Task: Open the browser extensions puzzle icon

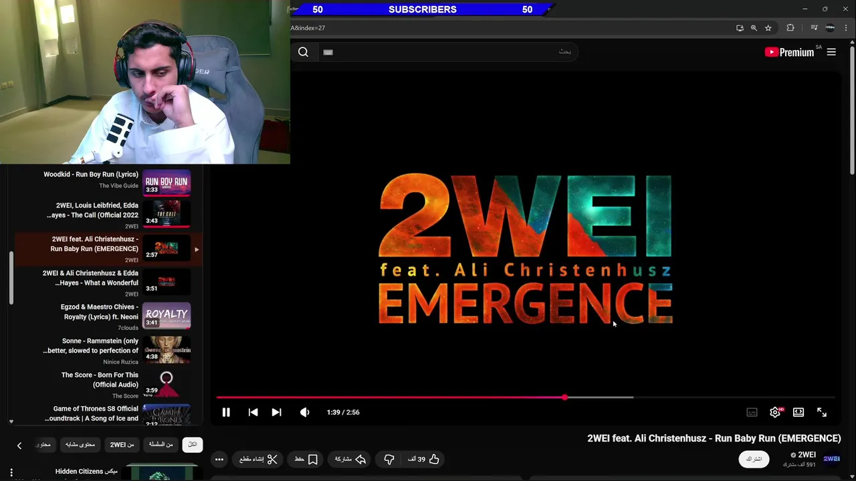Action: (x=790, y=28)
